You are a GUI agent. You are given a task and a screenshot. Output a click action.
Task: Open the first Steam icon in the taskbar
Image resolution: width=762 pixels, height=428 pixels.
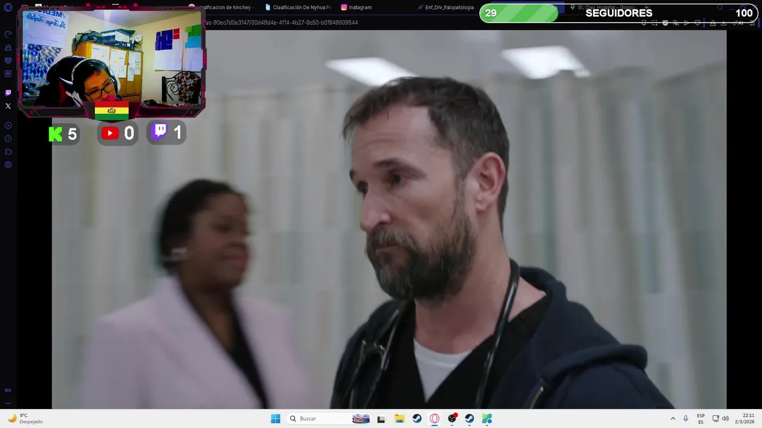pyautogui.click(x=417, y=418)
